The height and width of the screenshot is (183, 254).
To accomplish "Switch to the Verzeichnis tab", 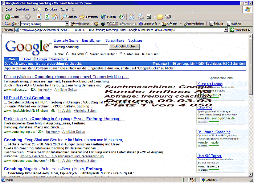I will pos(60,59).
